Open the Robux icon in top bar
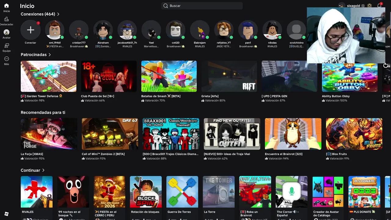 (x=370, y=5)
